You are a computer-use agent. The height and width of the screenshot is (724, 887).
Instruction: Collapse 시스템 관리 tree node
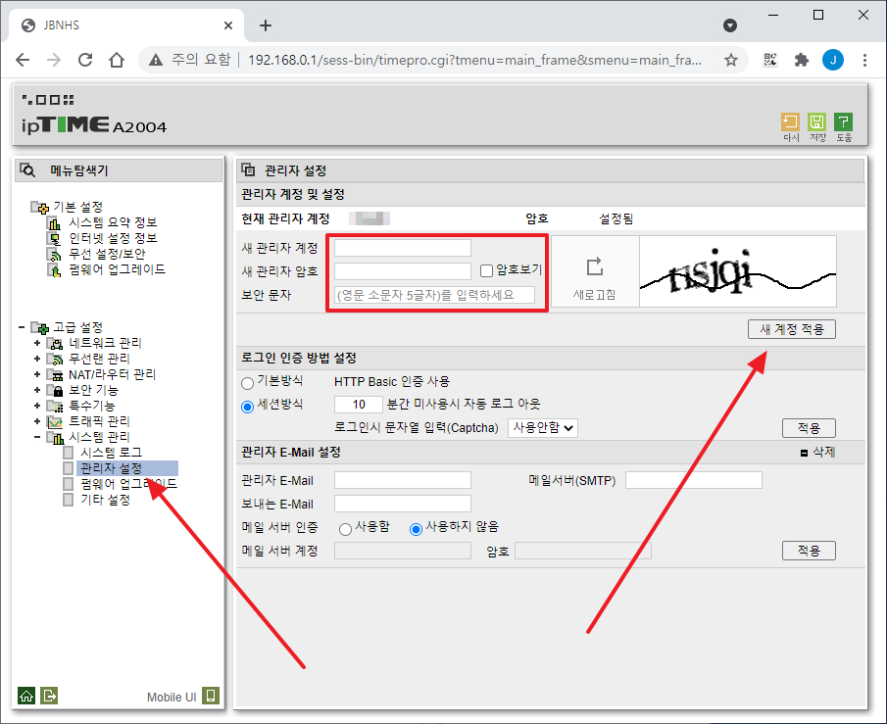click(x=37, y=437)
